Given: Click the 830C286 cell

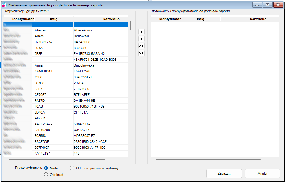Looking at the screenshot, I should pos(100,48).
